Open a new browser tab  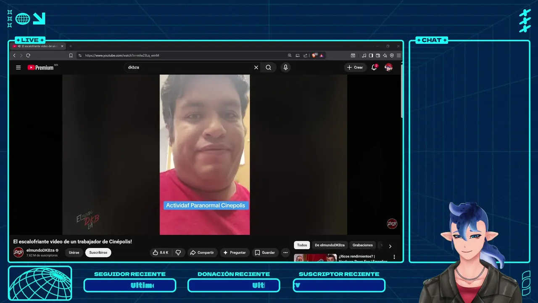point(71,46)
